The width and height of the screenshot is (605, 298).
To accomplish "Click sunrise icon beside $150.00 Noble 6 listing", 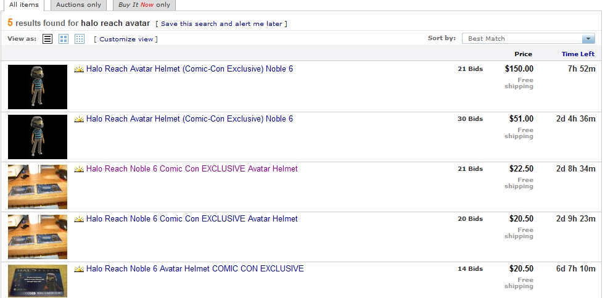I will [79, 70].
